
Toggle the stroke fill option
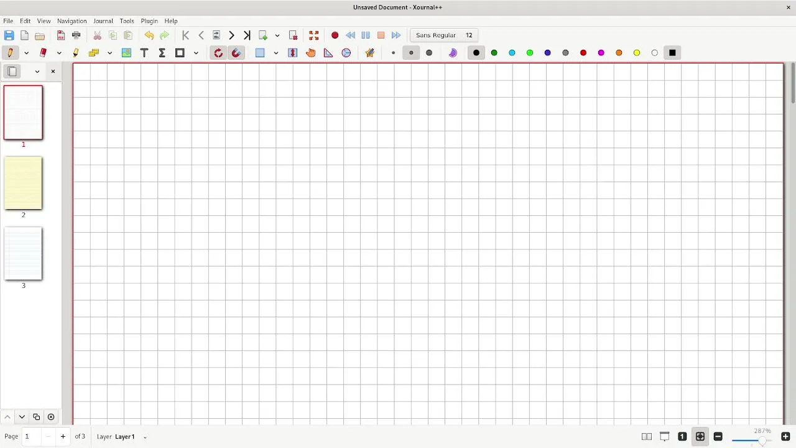[453, 53]
